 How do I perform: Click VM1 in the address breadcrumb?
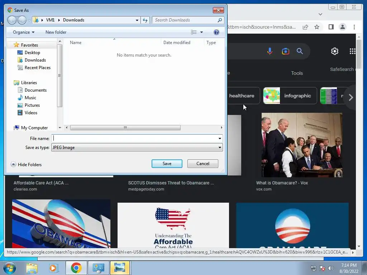[50, 20]
